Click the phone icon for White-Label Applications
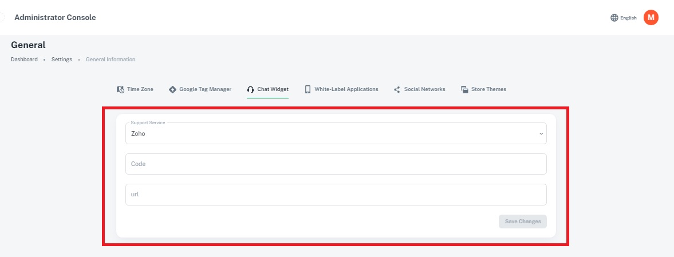 (x=308, y=89)
